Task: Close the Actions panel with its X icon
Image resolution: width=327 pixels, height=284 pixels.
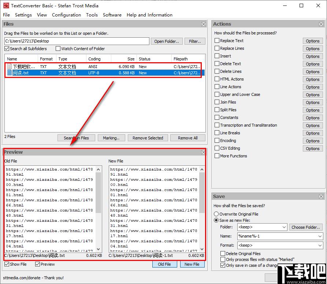Action: (321, 24)
